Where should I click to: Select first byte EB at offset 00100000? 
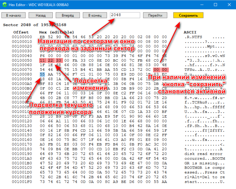click(42, 37)
